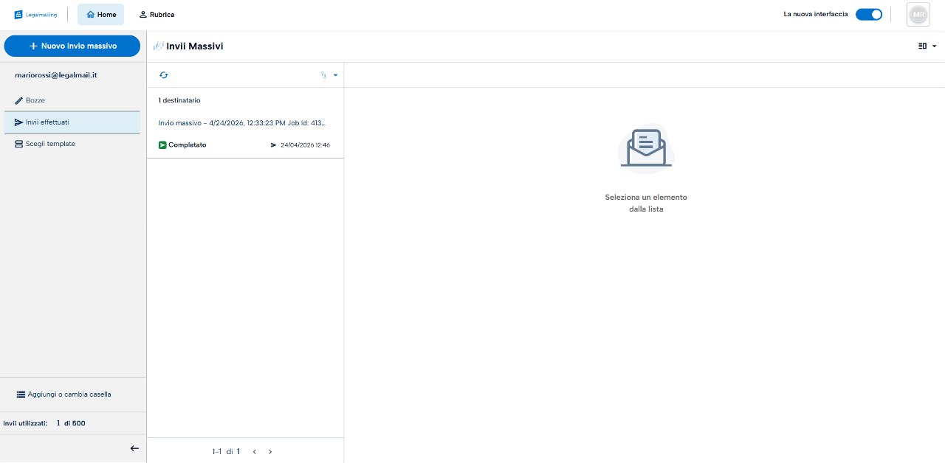945x463 pixels.
Task: Collapse sidebar with the left arrow
Action: coord(134,448)
